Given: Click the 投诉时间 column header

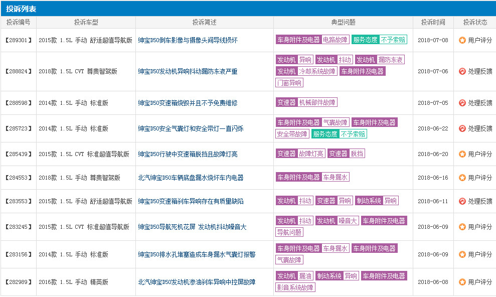Looking at the screenshot, I should [432, 22].
